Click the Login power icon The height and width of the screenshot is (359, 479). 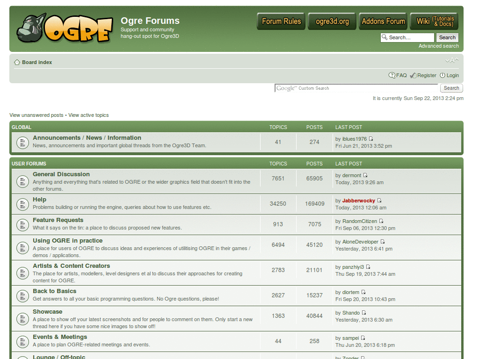(x=443, y=75)
